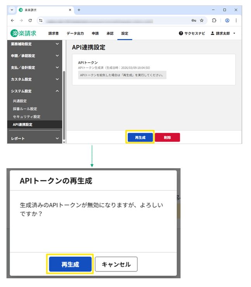Select 共通設定 in sidebar
251x287 pixels.
pos(20,101)
